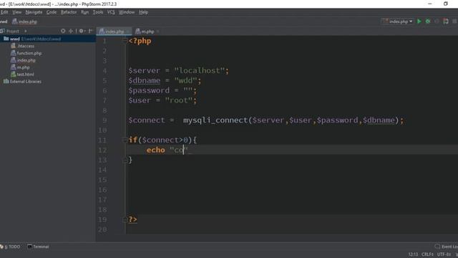Click $dbname variable on line 5
The image size is (458, 258).
[x=145, y=80]
